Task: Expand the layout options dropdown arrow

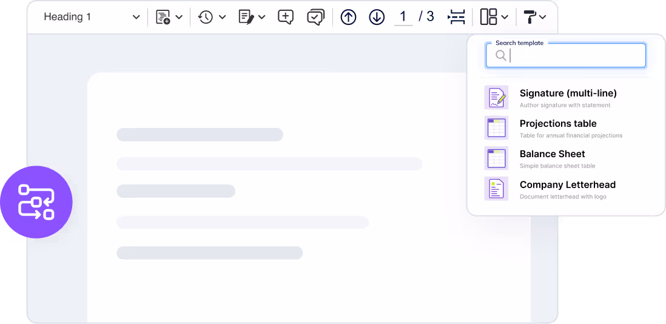Action: pos(505,17)
